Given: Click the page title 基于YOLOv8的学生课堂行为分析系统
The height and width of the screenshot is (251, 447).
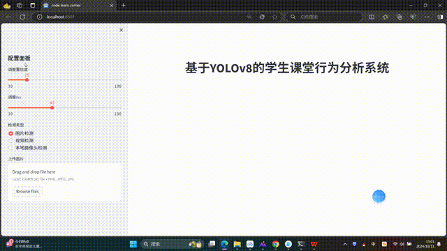Looking at the screenshot, I should [287, 68].
